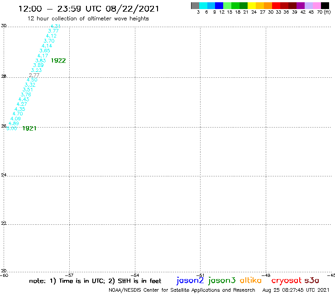Click the '12 hour collection' subtitle
This screenshot has width=335, height=294.
[88, 19]
